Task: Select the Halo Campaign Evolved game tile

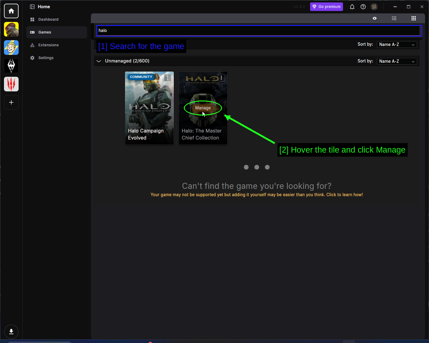Action: pos(149,108)
